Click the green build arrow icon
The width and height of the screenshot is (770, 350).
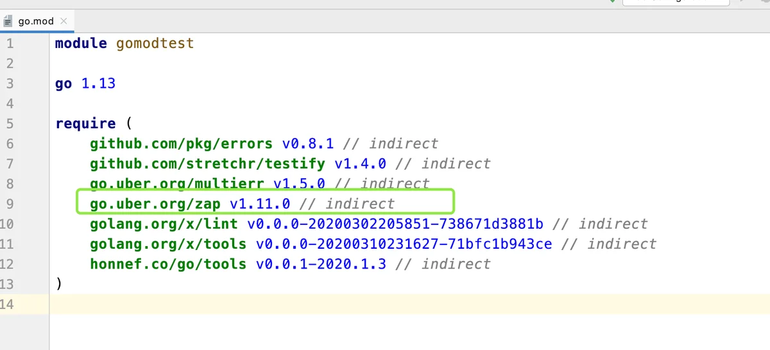(612, 2)
